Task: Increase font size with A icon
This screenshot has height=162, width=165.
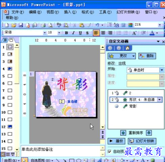Action: point(134,33)
